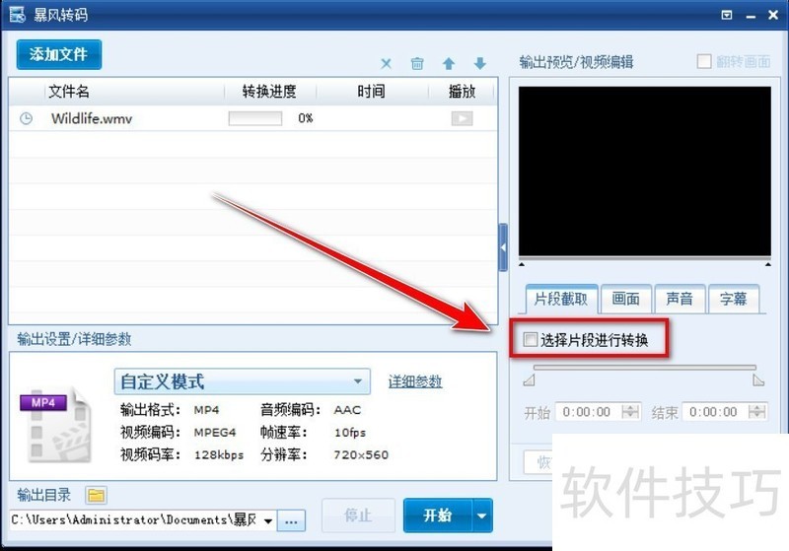Play Wildlife.wmv using the play button
The image size is (789, 551).
(x=462, y=118)
